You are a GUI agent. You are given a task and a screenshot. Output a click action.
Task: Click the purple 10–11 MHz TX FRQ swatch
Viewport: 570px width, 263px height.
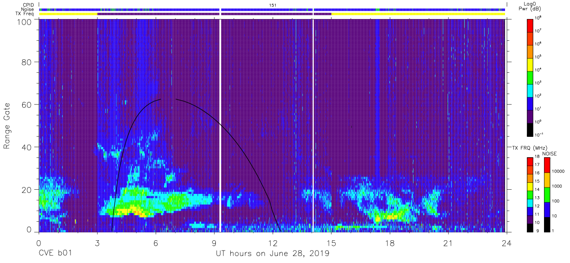[x=530, y=219]
